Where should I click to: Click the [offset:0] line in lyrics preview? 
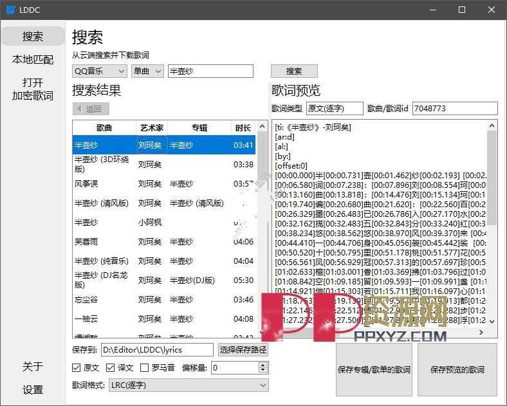pos(291,166)
